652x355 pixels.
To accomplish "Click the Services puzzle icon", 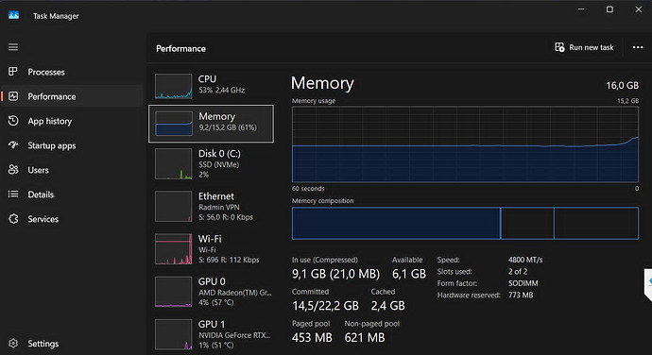I will (13, 219).
